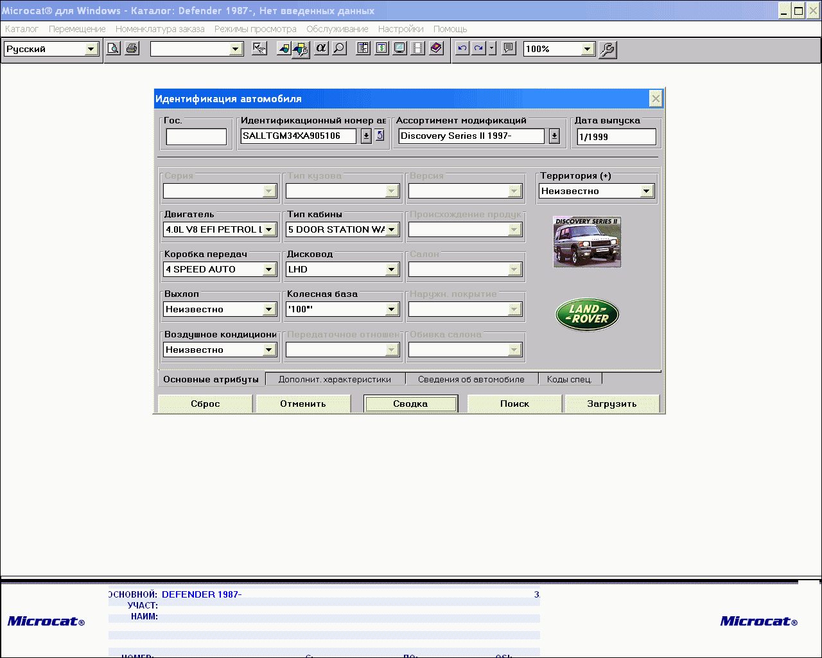Click the magnifying glass search icon
Image resolution: width=822 pixels, height=658 pixels.
pyautogui.click(x=339, y=49)
